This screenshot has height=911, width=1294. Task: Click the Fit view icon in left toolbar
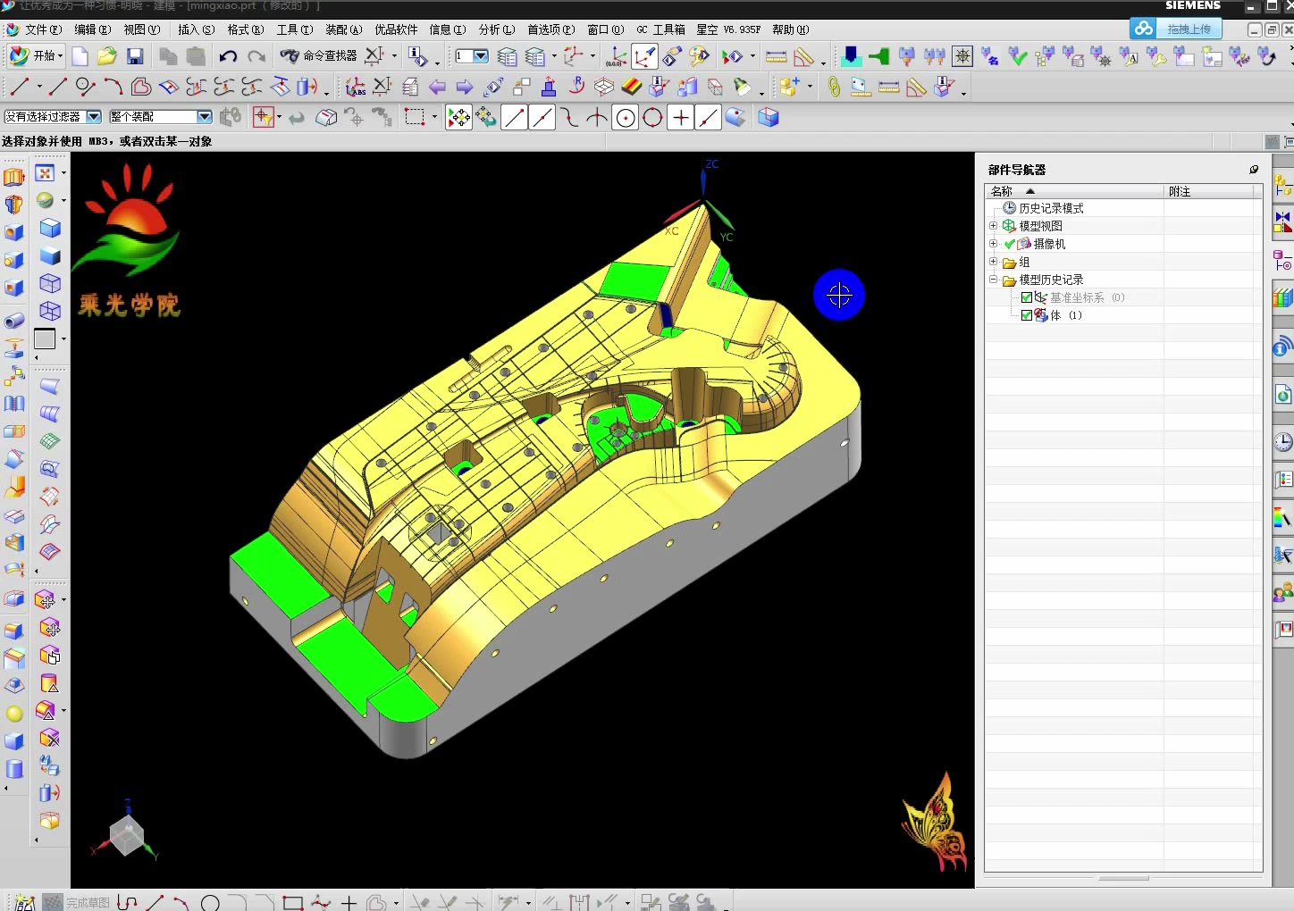tap(46, 173)
